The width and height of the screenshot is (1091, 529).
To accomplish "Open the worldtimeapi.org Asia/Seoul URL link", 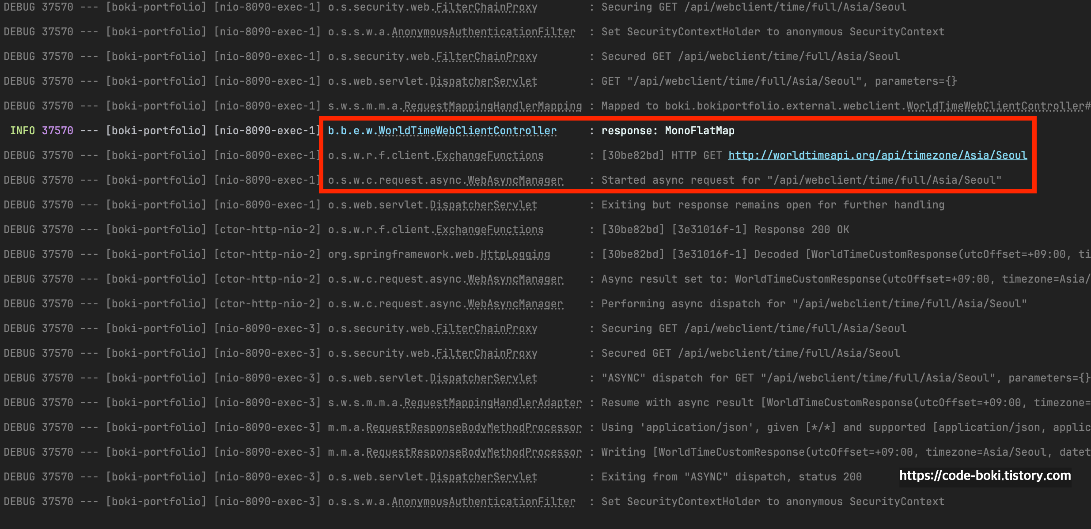I will pyautogui.click(x=877, y=155).
